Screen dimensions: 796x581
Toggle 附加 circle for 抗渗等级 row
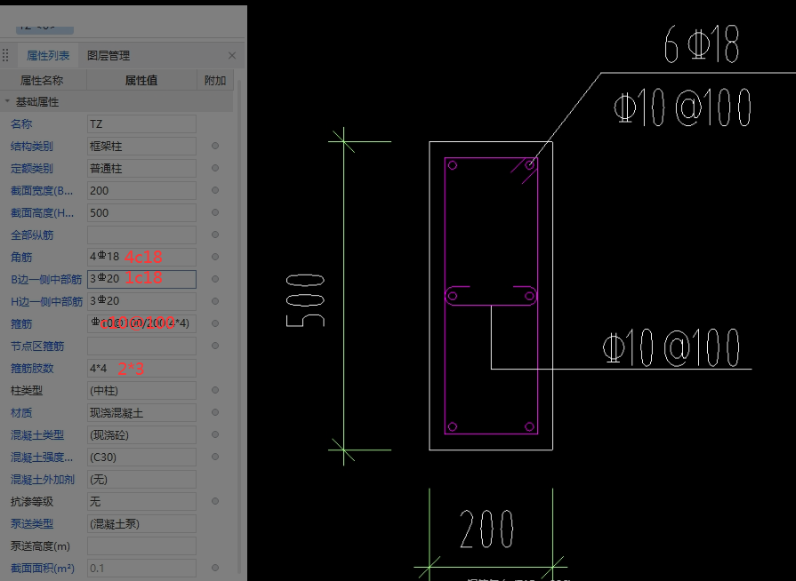click(215, 501)
